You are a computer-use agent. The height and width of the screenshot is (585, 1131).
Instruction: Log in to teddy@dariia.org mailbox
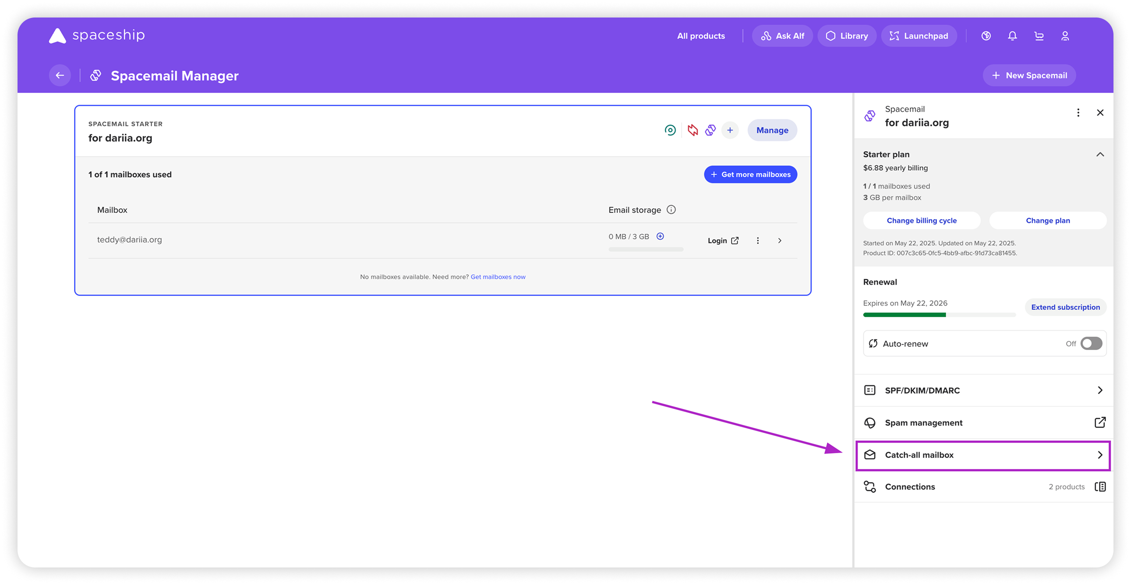(723, 240)
